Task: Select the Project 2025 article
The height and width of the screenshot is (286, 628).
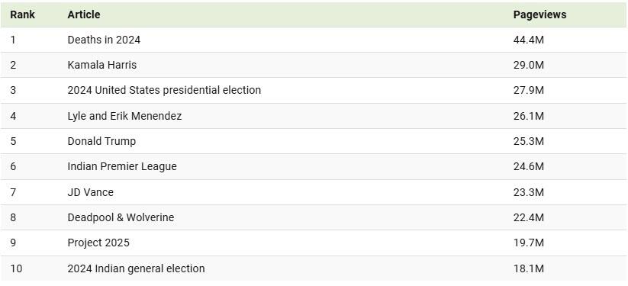Action: pyautogui.click(x=98, y=243)
